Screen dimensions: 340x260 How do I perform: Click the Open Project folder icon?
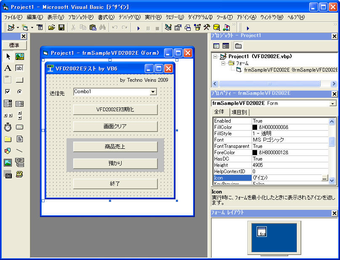point(52,27)
